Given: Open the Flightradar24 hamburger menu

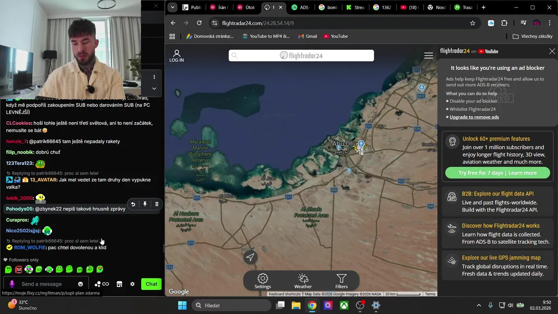Looking at the screenshot, I should tap(429, 55).
